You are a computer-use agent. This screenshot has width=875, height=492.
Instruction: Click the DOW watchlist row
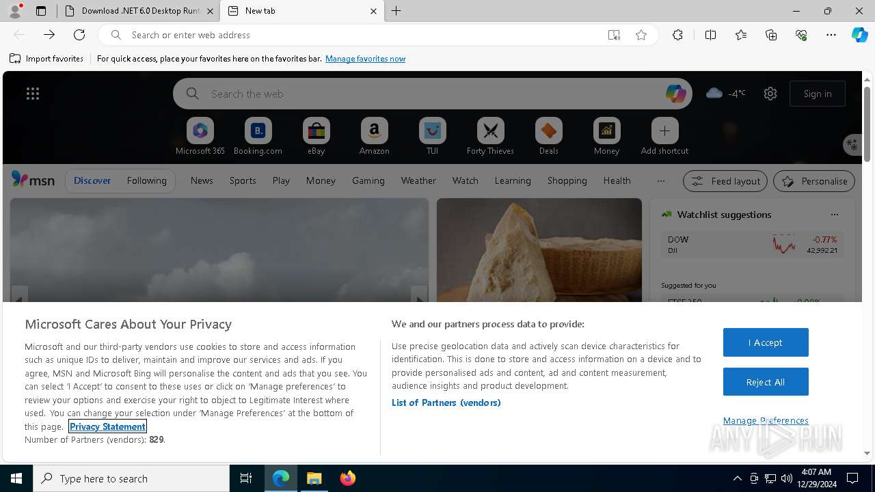(752, 245)
